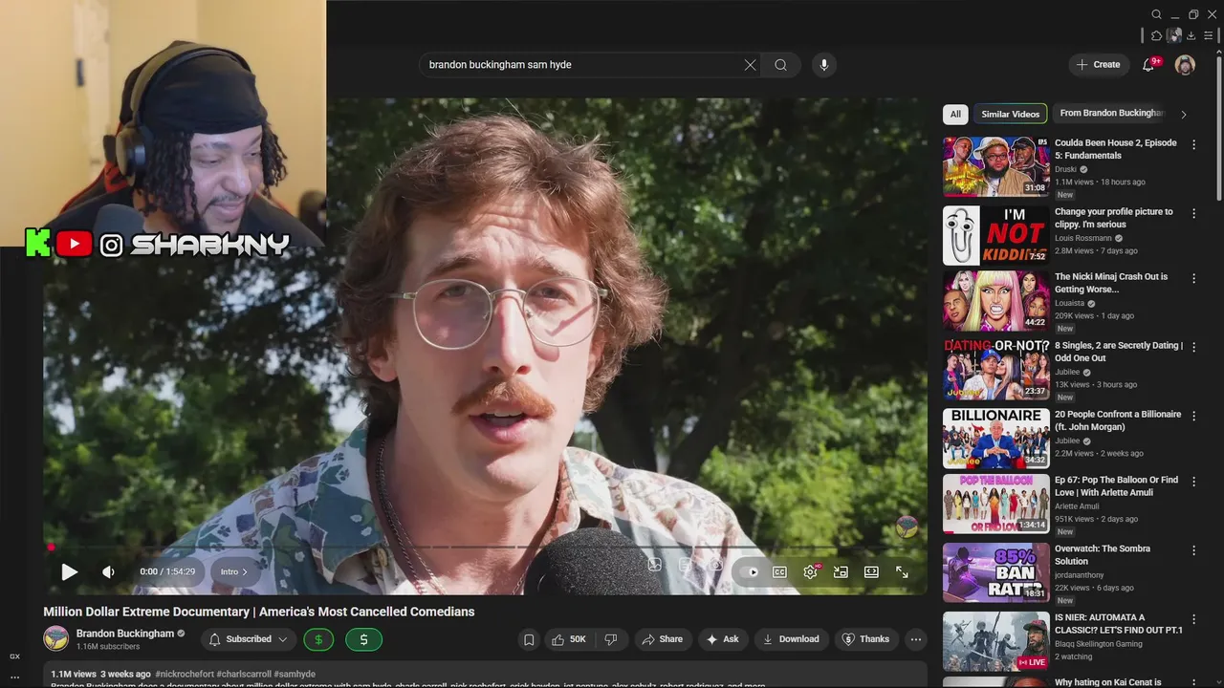The height and width of the screenshot is (688, 1224).
Task: Send Thanks with the Thanks button
Action: coord(865,639)
